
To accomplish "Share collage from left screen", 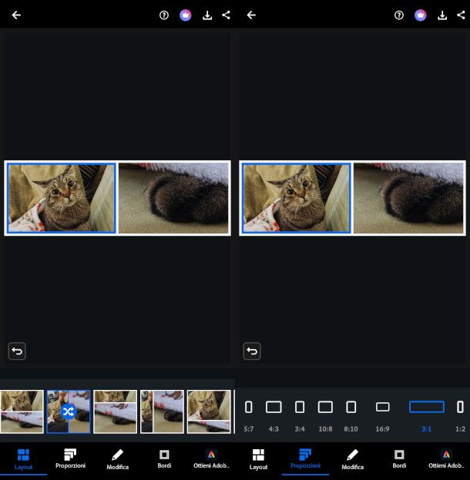I will 226,15.
